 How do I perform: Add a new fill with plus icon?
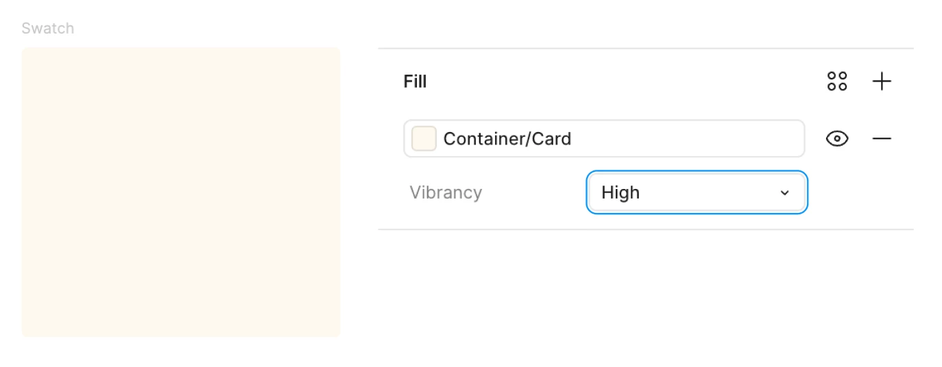point(882,81)
